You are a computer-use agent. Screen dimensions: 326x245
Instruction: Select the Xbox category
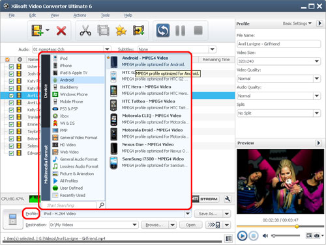[78, 116]
